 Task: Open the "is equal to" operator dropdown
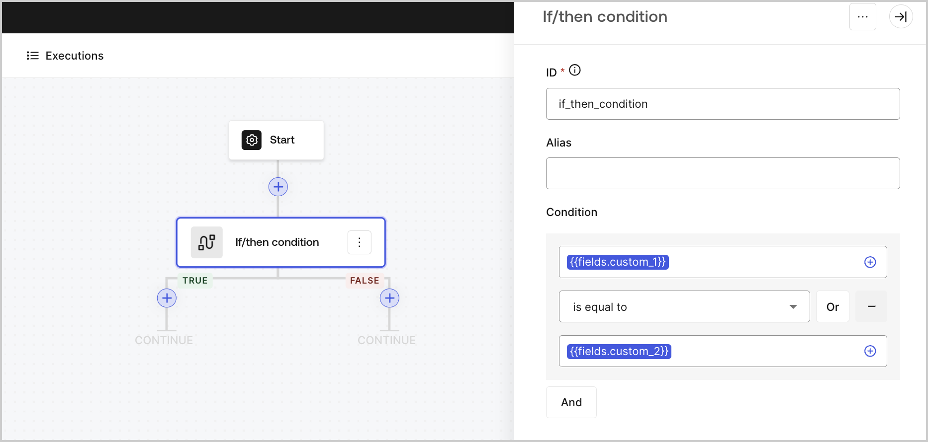[684, 306]
